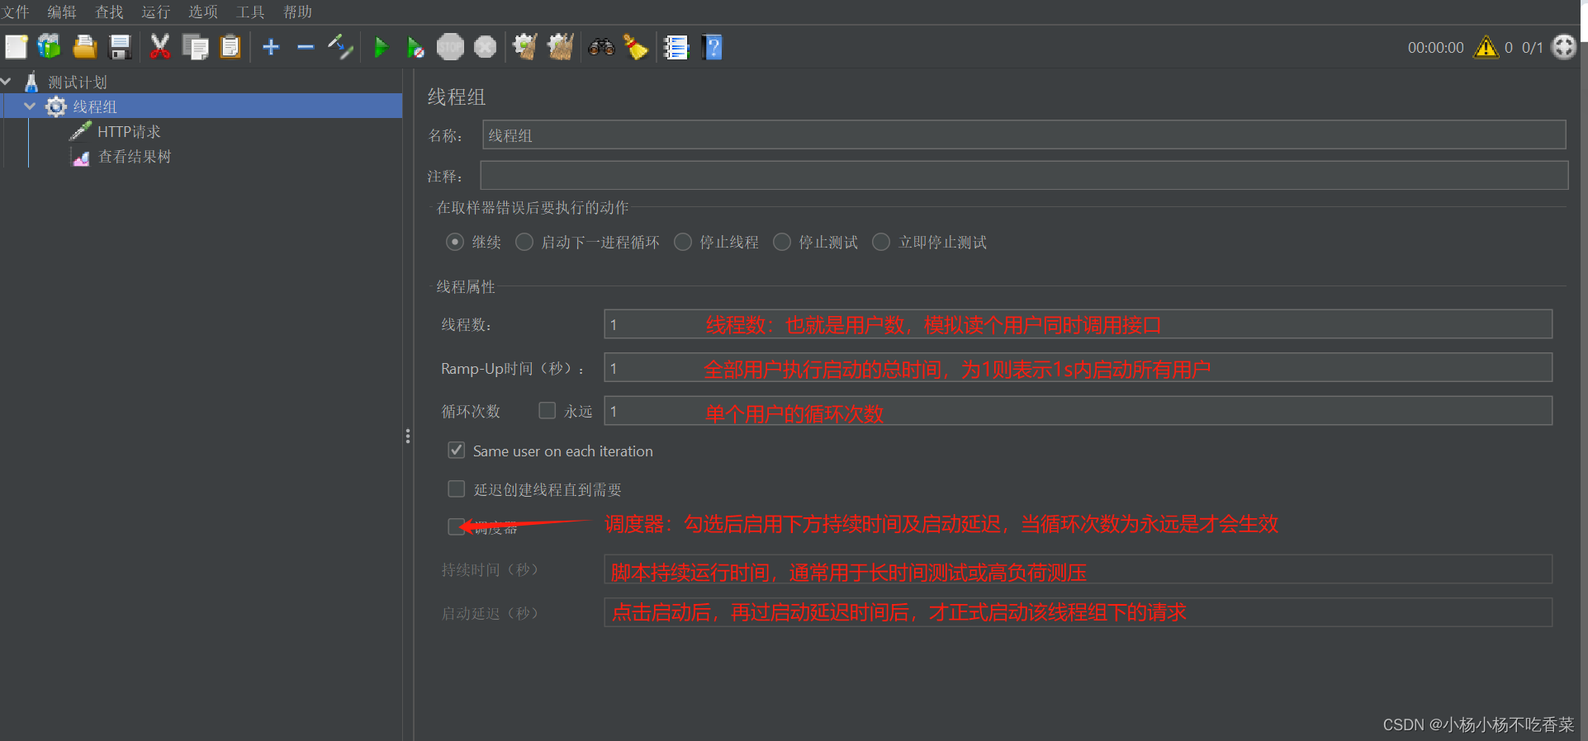Copy the selected element icon
This screenshot has width=1588, height=741.
tap(196, 47)
